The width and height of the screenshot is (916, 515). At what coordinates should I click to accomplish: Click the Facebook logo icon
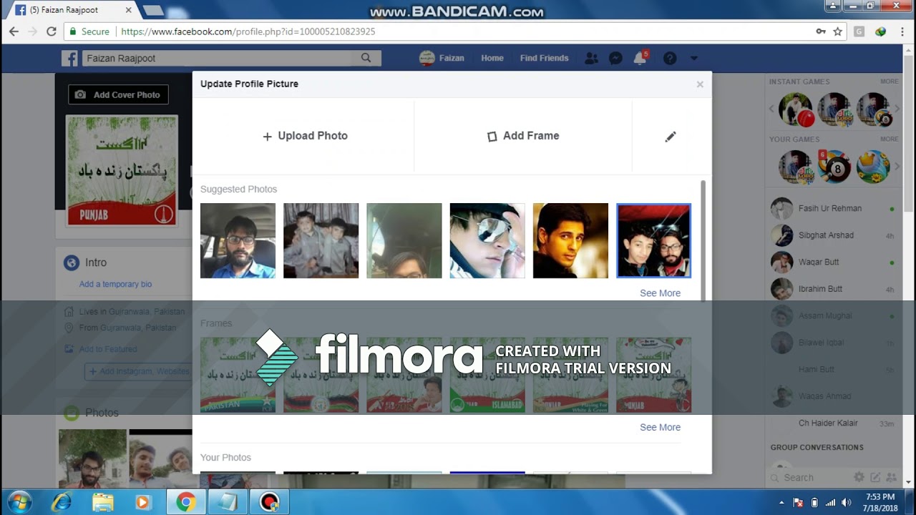[x=69, y=59]
